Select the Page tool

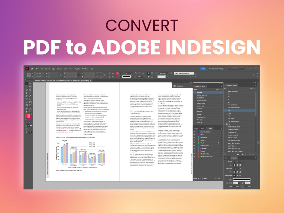click(x=26, y=87)
